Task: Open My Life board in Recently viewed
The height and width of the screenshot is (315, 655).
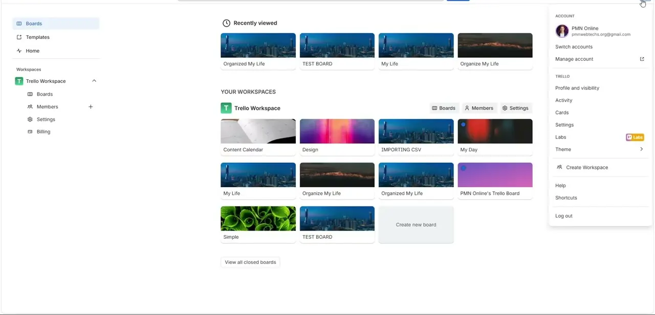Action: pyautogui.click(x=416, y=51)
